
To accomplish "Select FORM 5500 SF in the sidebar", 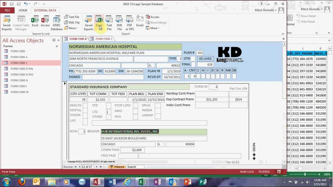I will [19, 92].
